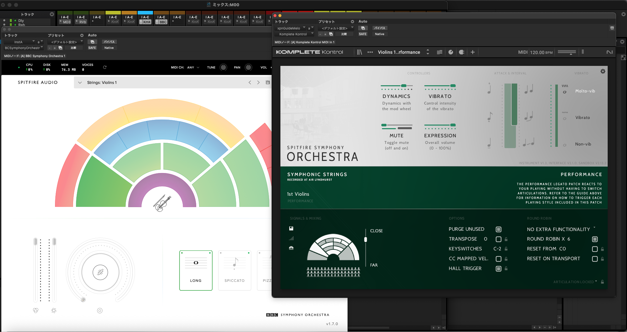Click SAFE button in BBC plug-in header
The image size is (627, 332).
pos(92,48)
